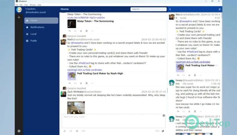View Zack Whittaker's cat image attachment
The image size is (237, 135).
coord(76,108)
